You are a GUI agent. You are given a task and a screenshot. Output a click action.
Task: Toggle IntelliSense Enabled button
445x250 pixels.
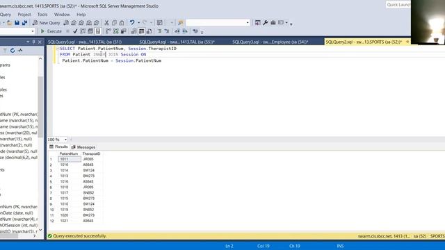coord(98,31)
